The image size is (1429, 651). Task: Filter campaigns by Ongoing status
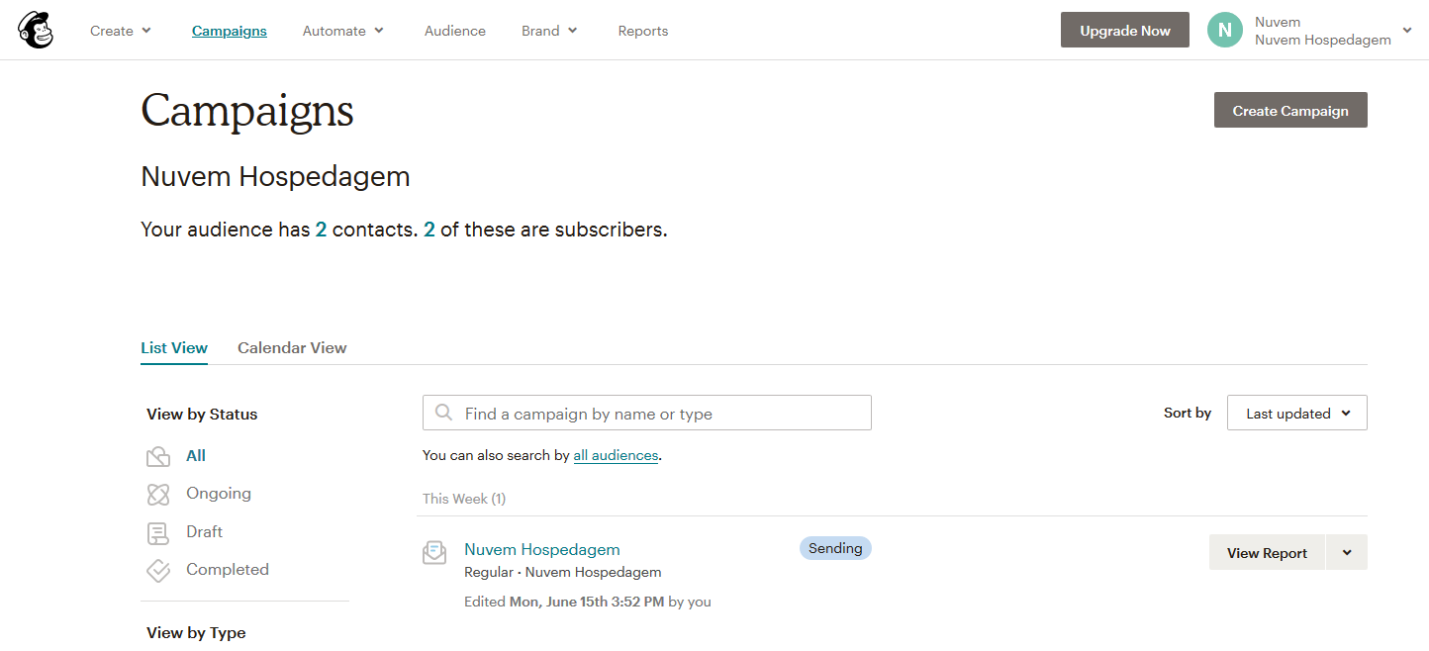[x=219, y=494]
